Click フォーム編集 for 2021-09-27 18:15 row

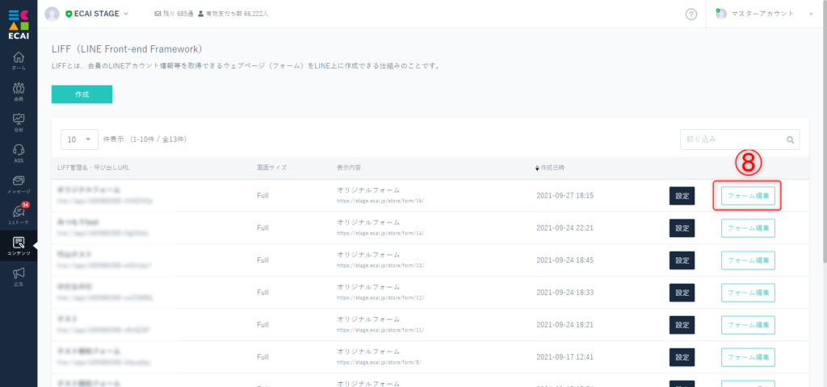pos(748,196)
